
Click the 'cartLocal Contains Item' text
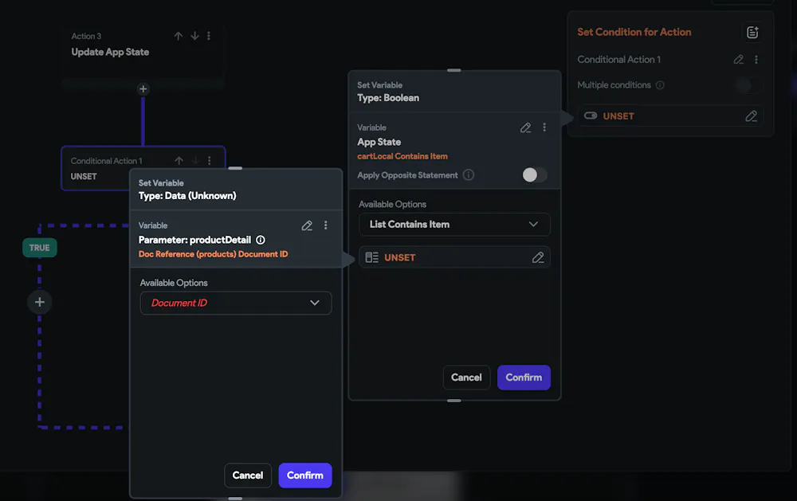tap(402, 156)
